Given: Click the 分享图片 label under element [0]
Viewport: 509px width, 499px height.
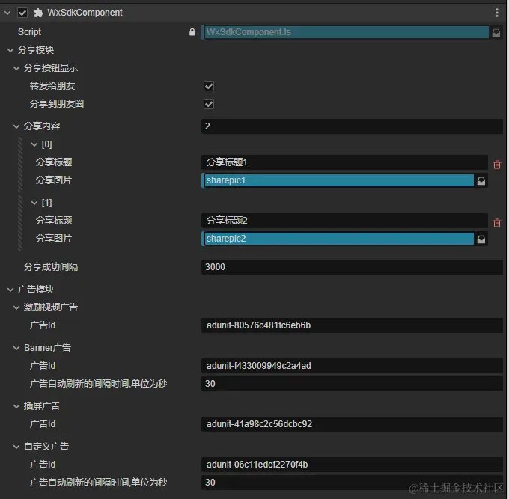Looking at the screenshot, I should (x=54, y=180).
